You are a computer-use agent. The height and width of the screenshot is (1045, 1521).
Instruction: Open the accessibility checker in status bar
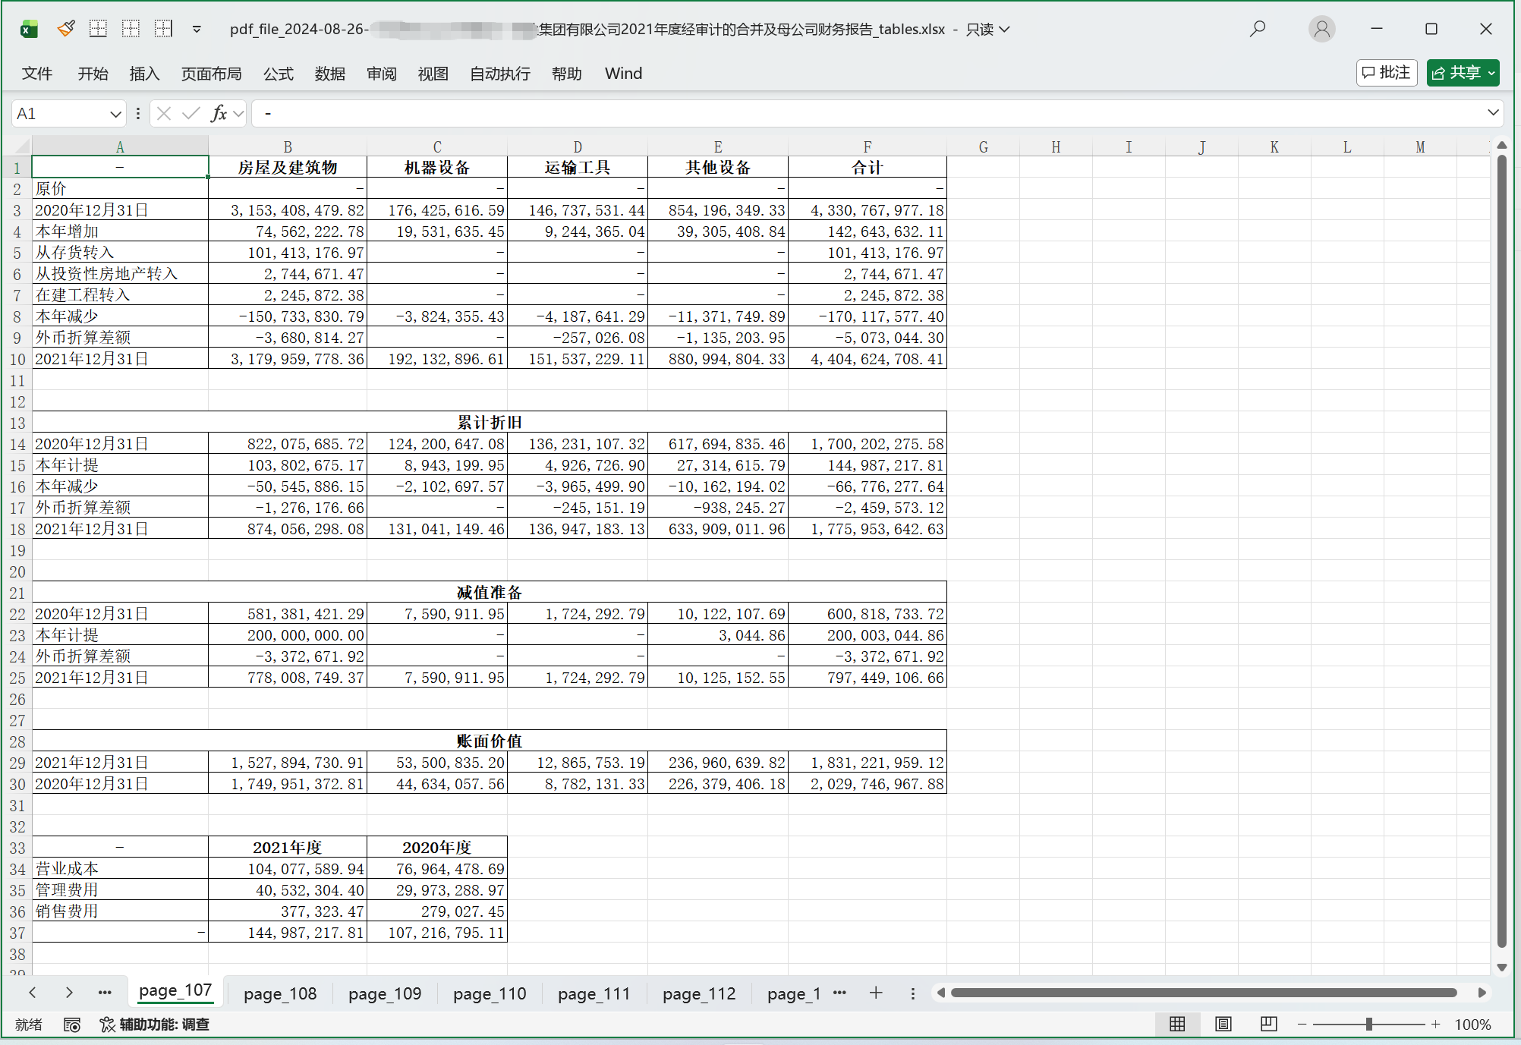155,1025
